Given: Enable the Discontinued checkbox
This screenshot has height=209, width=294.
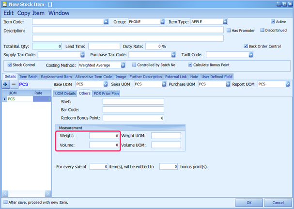Looking at the screenshot, I should tap(263, 30).
